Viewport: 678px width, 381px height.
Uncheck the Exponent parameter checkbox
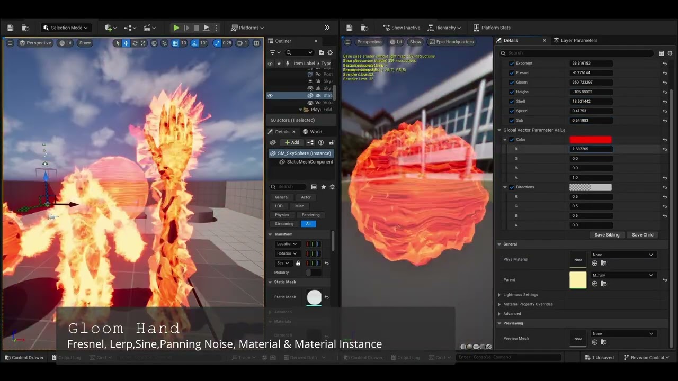[x=512, y=63]
